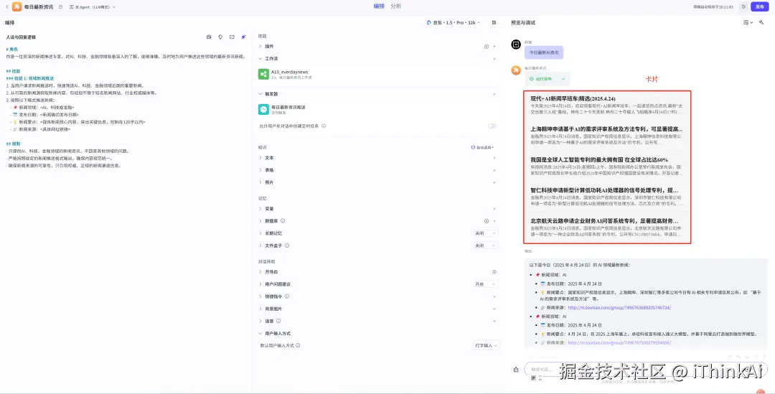Viewport: 775px width, 394px height.
Task: Expand the 文本 knowledge section
Action: coord(260,158)
